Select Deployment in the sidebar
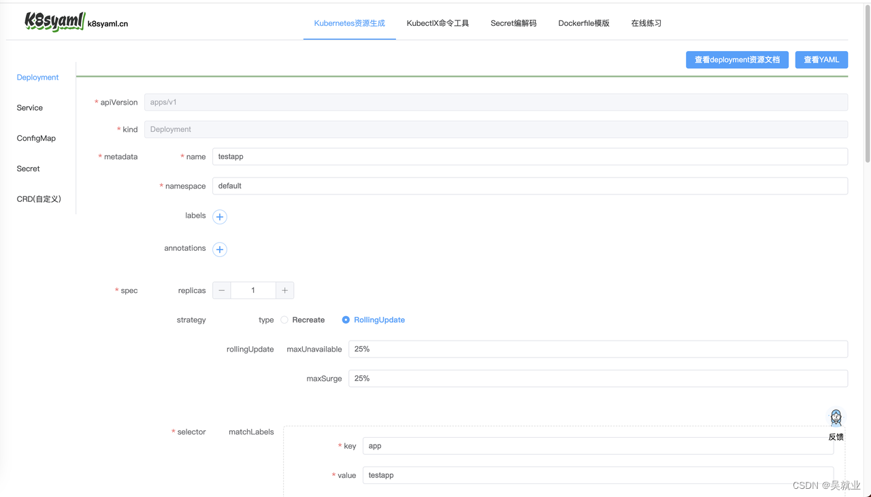This screenshot has width=871, height=497. coord(38,78)
